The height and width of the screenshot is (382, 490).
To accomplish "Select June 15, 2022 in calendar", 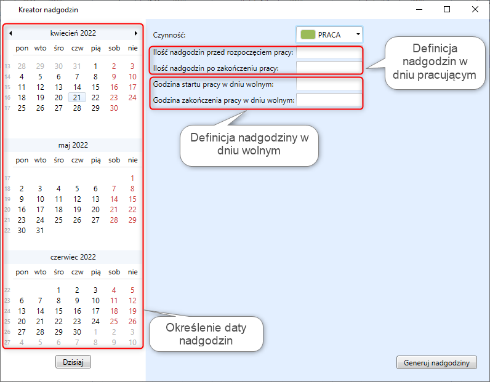I will [58, 311].
